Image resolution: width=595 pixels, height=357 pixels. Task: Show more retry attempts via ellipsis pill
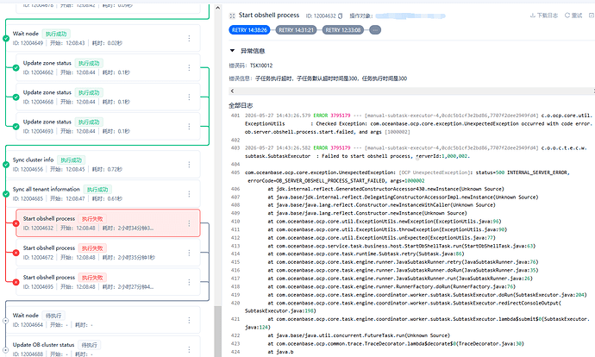375,30
